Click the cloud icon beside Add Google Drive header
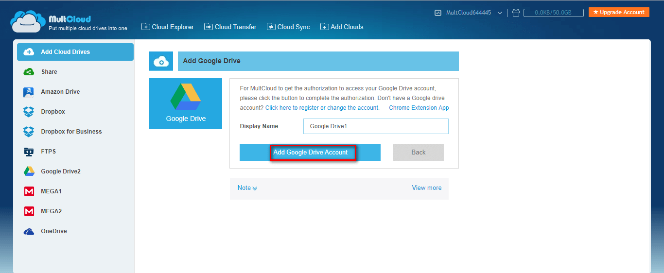The width and height of the screenshot is (664, 273). click(x=161, y=61)
